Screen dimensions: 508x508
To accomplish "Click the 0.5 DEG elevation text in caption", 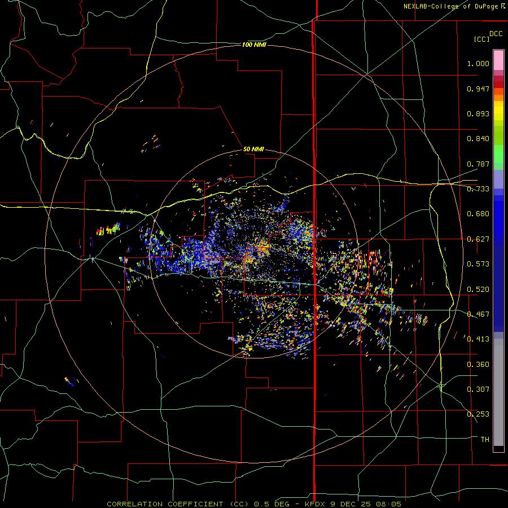I will (x=272, y=504).
